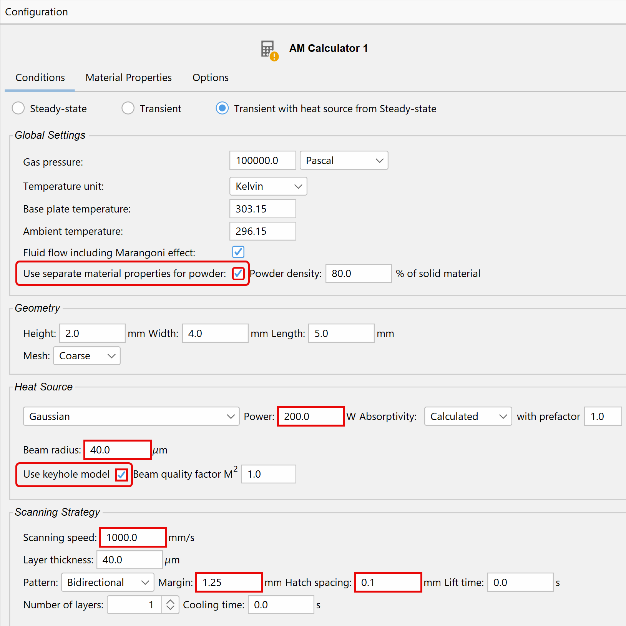This screenshot has height=626, width=626.
Task: Change the scanning pattern from Bidirectional
Action: coord(107,582)
